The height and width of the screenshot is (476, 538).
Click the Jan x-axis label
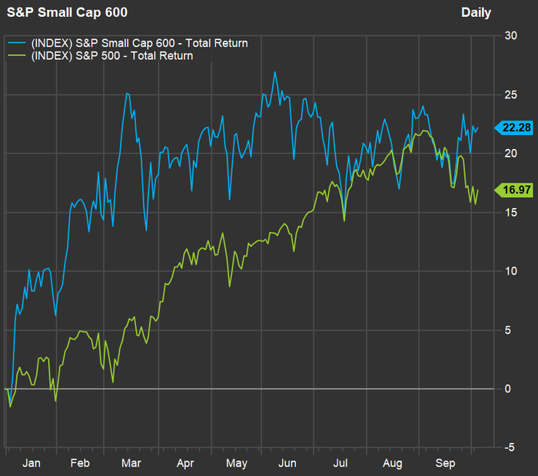pos(32,463)
